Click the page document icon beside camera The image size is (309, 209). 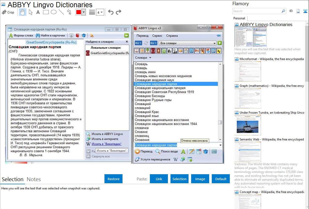(x=298, y=11)
